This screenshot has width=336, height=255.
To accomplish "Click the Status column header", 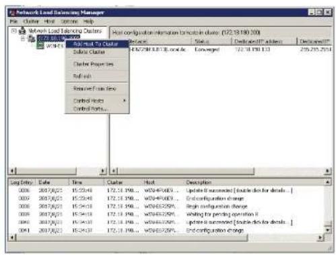I will point(211,41).
